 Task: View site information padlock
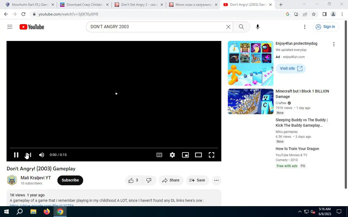34,14
